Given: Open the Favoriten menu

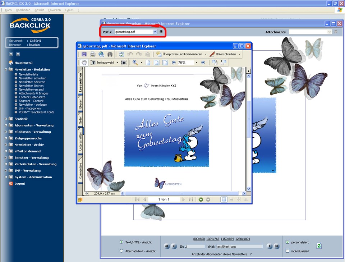Looking at the screenshot, I should click(54, 10).
